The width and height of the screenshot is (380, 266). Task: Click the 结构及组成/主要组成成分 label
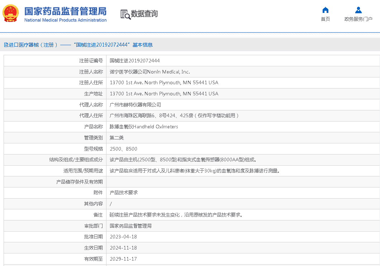(76, 160)
